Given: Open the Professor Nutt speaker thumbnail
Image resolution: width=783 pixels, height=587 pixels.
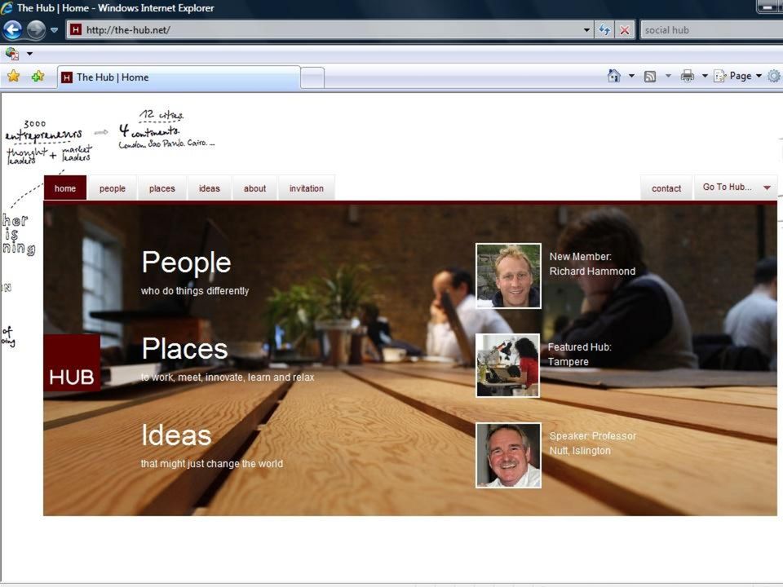Looking at the screenshot, I should tap(508, 455).
